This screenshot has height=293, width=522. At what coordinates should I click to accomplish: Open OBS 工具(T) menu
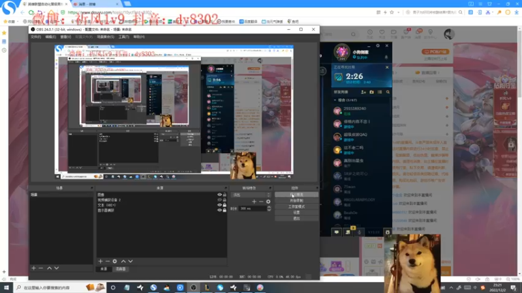pos(124,37)
